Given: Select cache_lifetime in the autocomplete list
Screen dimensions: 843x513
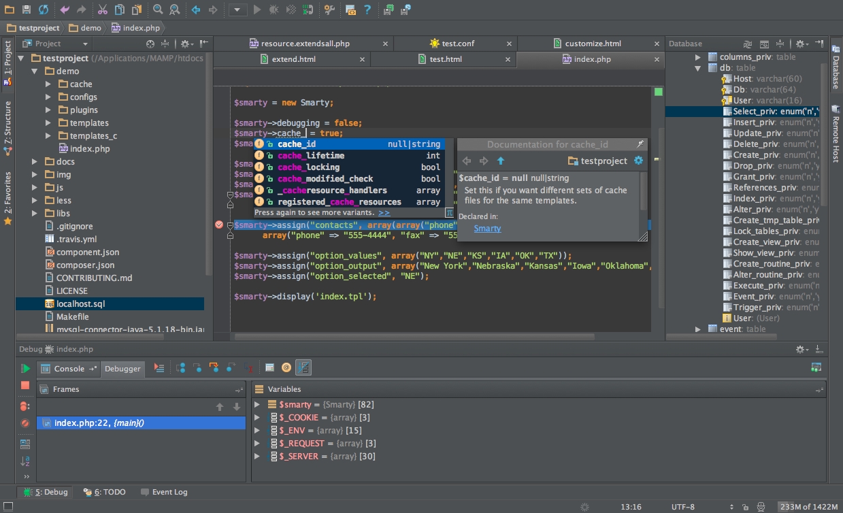Looking at the screenshot, I should (x=311, y=156).
